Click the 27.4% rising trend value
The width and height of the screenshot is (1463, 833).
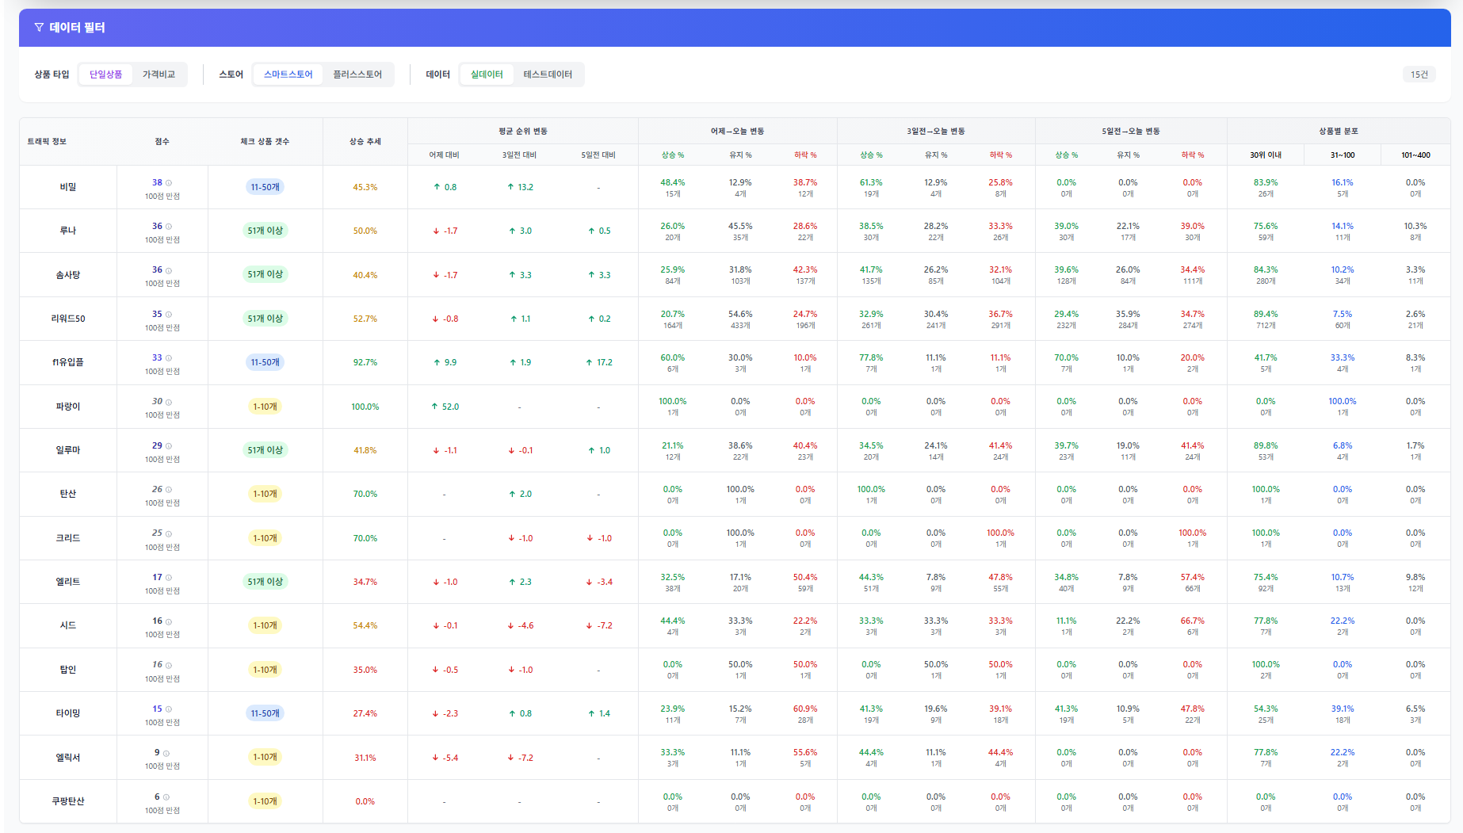click(x=365, y=713)
